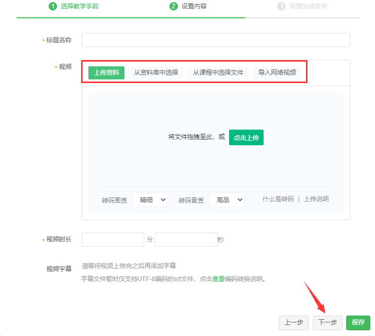Proceed with the 下一步 button
Screen dimensions: 375x336
coord(327,322)
